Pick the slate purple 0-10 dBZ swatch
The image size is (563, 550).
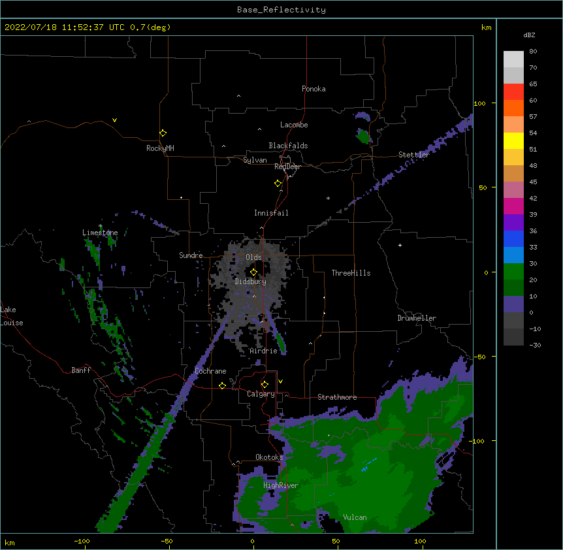(513, 304)
